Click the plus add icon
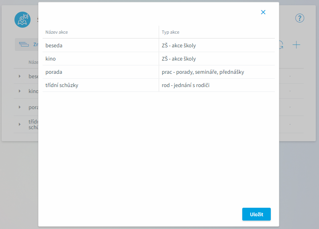 [296, 45]
